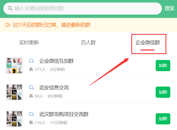The width and height of the screenshot is (177, 130).
Task: Click the member icon next to 53人
Action: (x=31, y=96)
